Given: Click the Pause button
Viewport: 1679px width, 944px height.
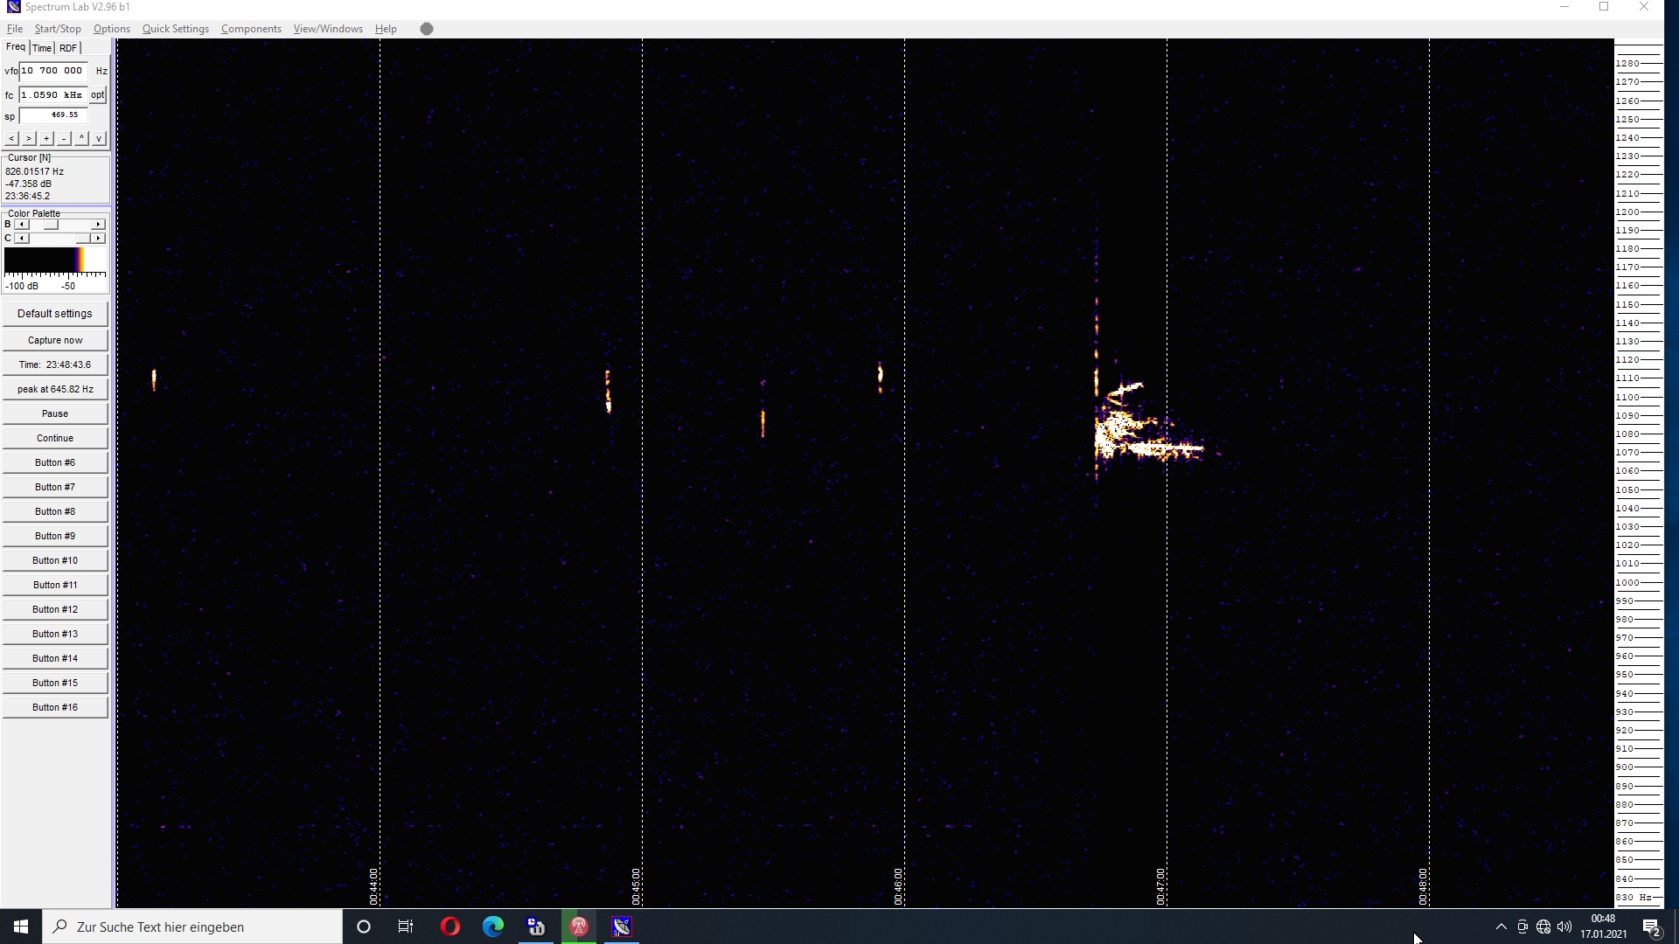Looking at the screenshot, I should (55, 413).
